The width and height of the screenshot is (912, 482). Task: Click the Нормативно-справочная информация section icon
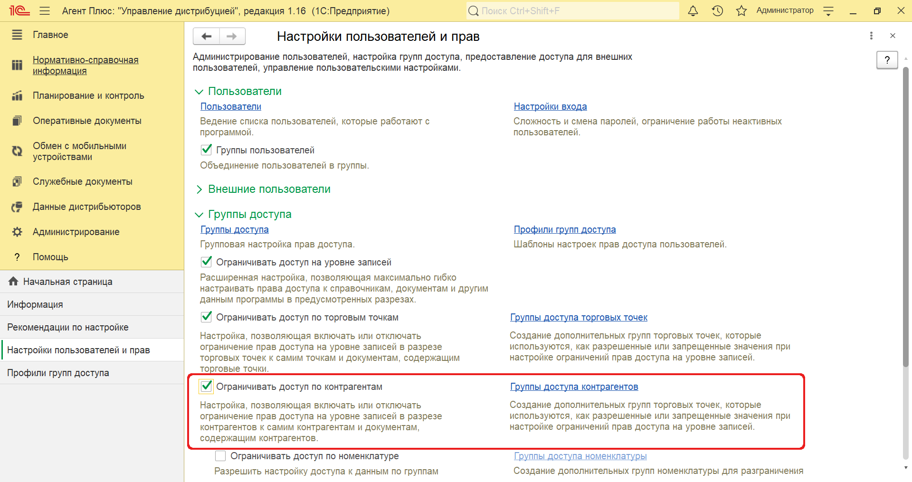tap(17, 65)
